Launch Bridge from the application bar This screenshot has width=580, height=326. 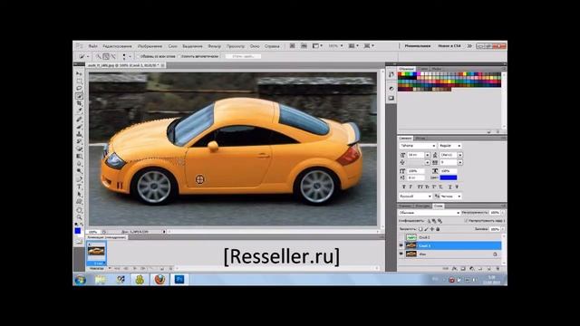(x=292, y=46)
